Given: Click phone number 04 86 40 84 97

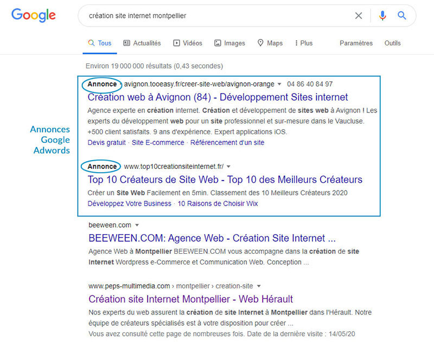Looking at the screenshot, I should [310, 84].
